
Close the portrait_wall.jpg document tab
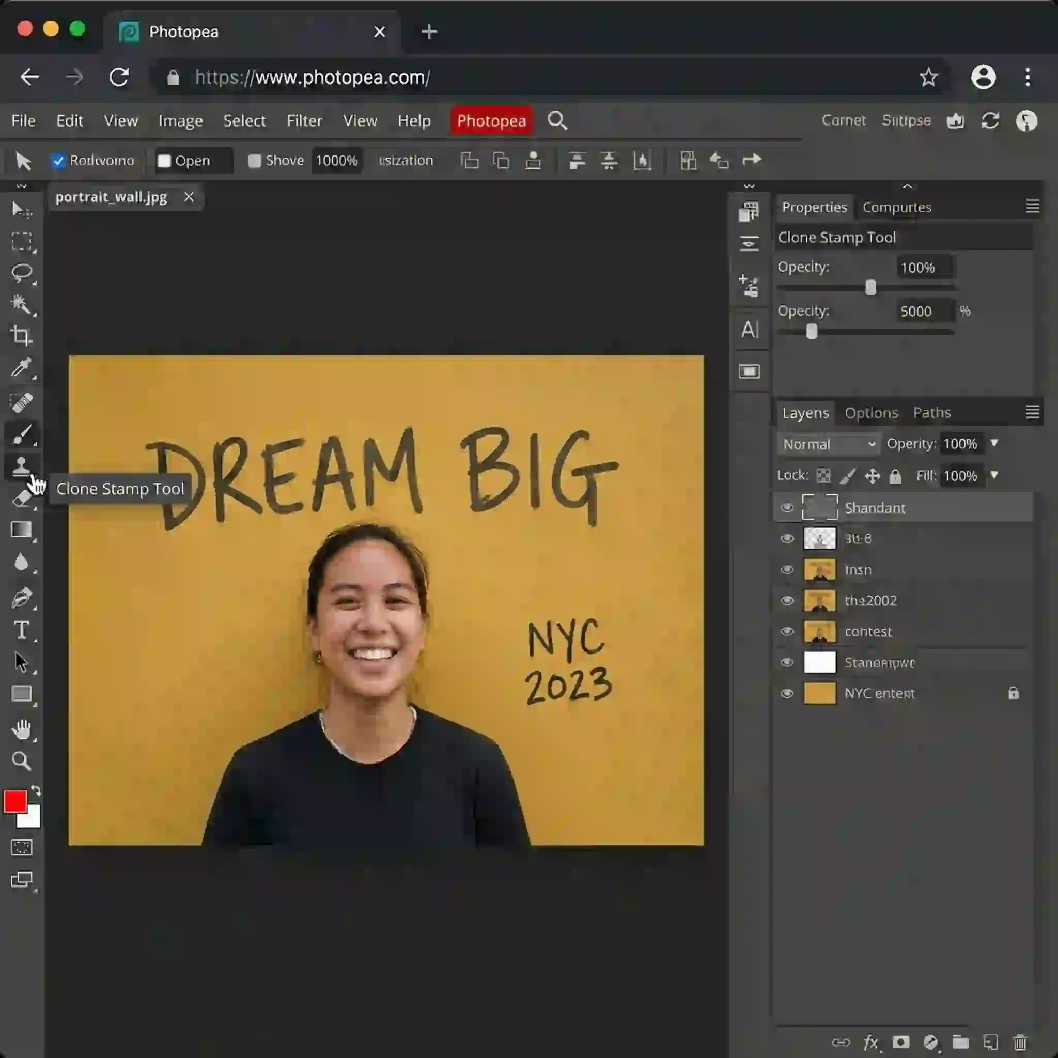[189, 197]
